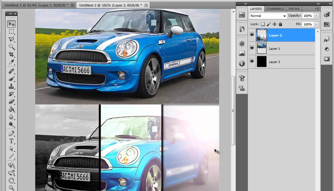
Task: Select the Path Selection tool
Action: tap(11, 148)
